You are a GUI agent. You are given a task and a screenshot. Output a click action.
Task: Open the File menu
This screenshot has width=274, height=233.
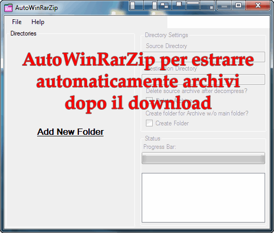point(17,22)
